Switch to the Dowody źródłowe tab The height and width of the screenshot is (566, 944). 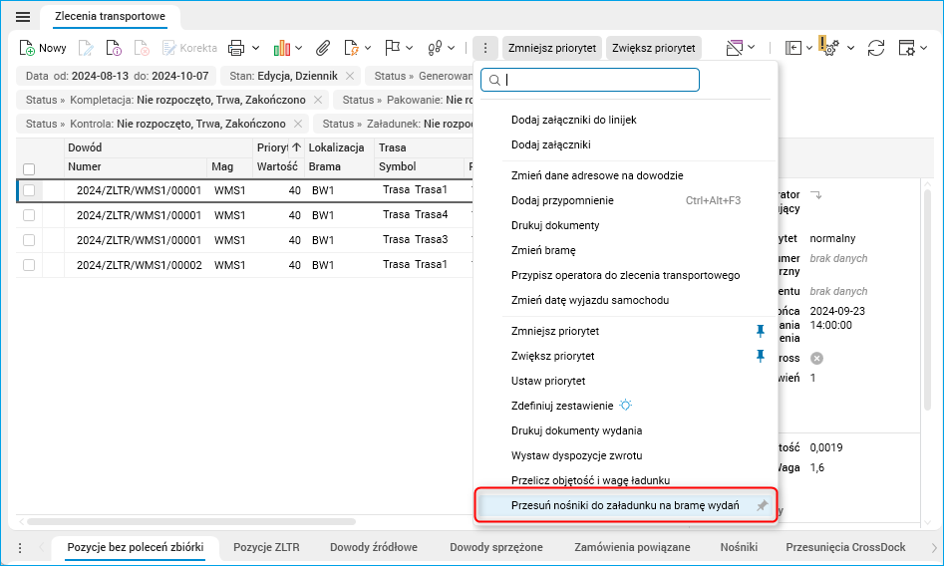[373, 547]
